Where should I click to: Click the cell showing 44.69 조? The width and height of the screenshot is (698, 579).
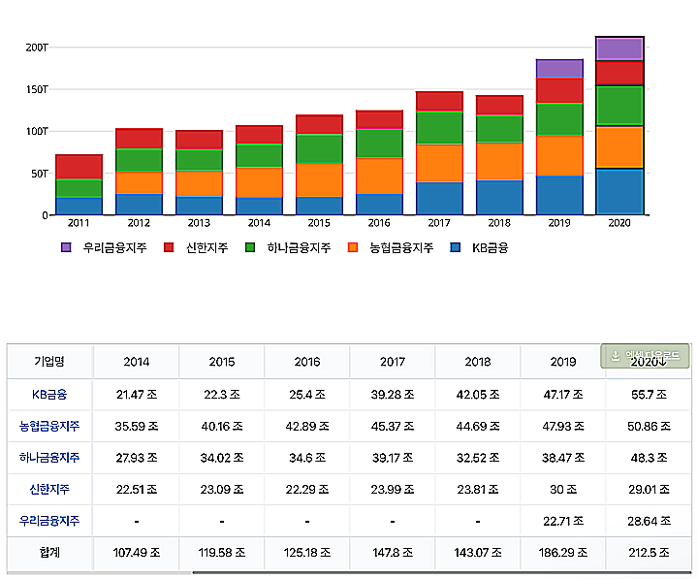[x=478, y=426]
